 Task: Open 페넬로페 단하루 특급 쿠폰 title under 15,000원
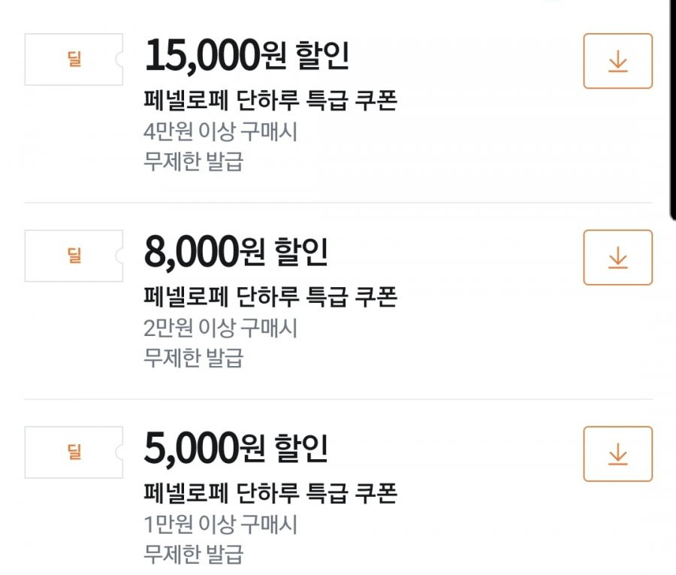[270, 100]
